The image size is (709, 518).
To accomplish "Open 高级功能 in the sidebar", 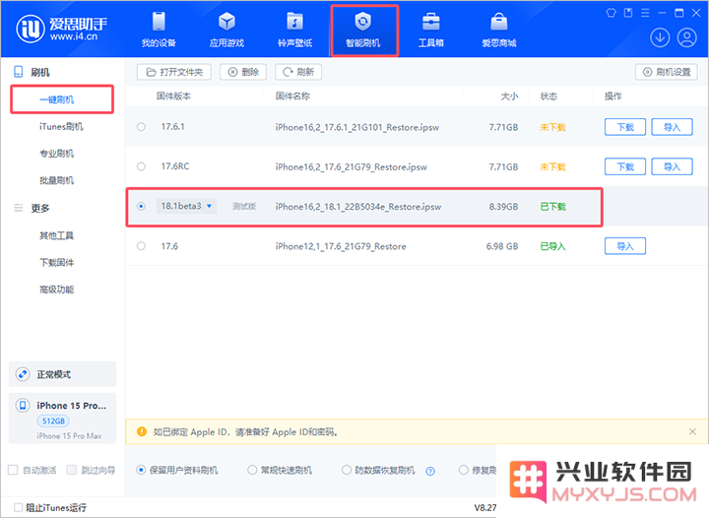I will coord(56,290).
